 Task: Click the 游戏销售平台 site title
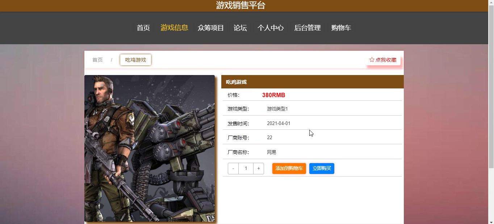point(241,5)
